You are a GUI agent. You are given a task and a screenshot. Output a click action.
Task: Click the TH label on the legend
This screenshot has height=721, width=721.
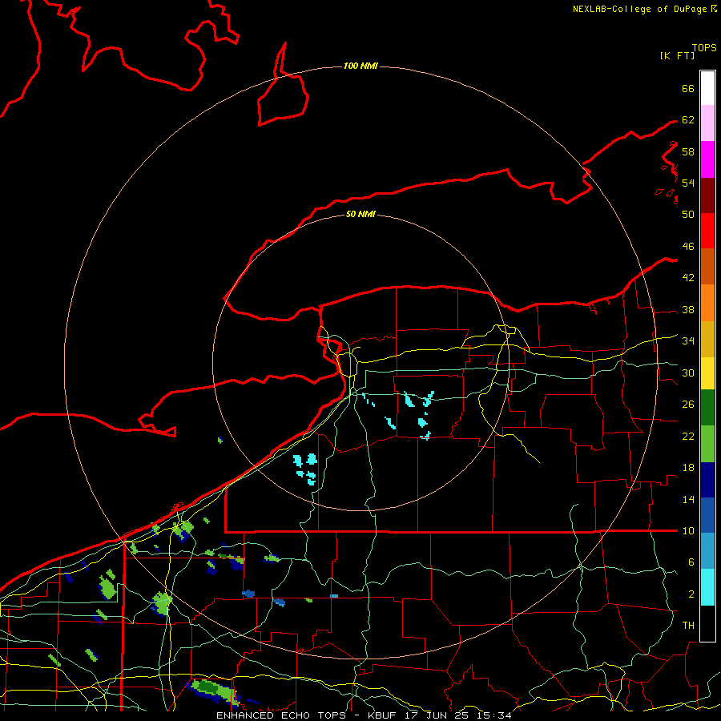pyautogui.click(x=688, y=626)
